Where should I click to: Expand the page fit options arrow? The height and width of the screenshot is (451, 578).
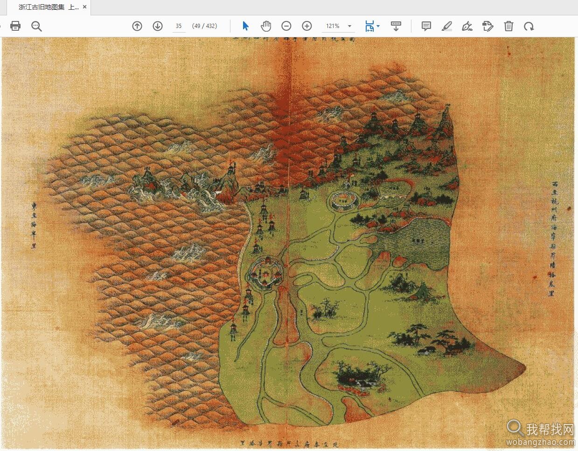(378, 26)
